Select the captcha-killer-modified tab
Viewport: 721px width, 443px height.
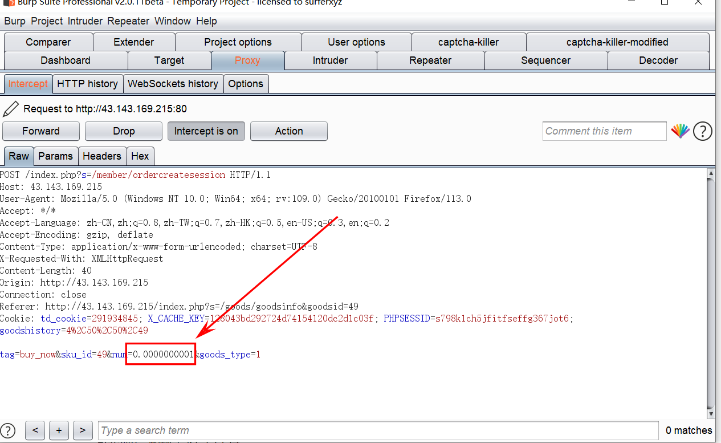point(617,42)
